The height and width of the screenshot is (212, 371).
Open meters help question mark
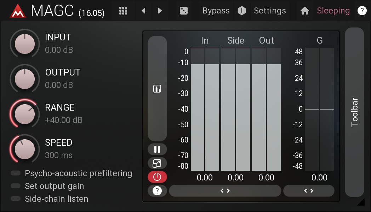pyautogui.click(x=157, y=191)
